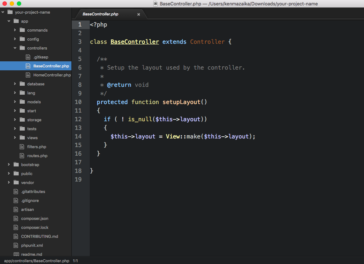Click the BaseController.php file icon in sidebar

[x=28, y=66]
